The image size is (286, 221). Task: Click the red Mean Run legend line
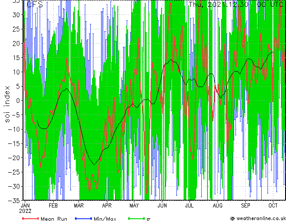click(31, 218)
